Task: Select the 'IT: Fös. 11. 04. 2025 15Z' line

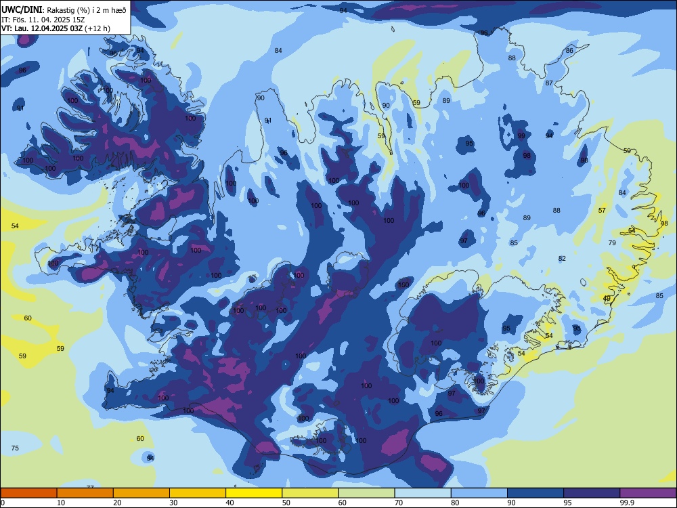Action: pyautogui.click(x=43, y=20)
